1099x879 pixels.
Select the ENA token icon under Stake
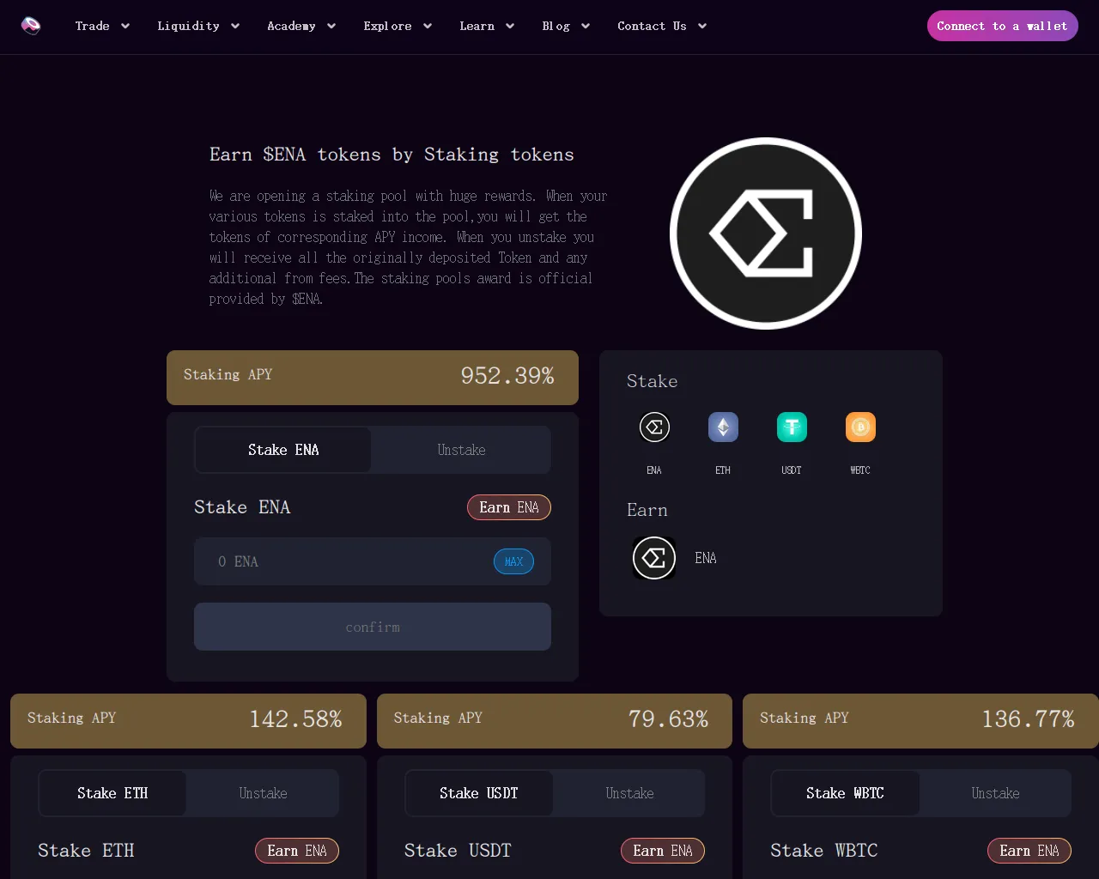[654, 427]
